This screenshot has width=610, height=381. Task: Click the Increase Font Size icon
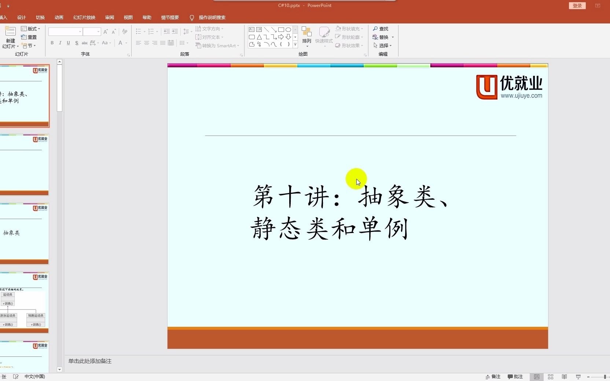tap(106, 32)
